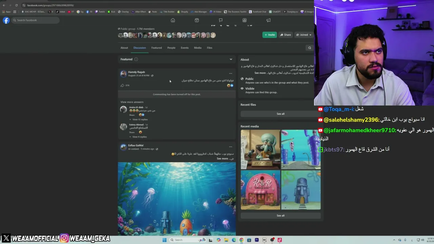
Task: Expand View more answers
Action: point(132,102)
